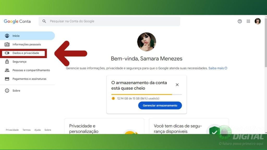Click the search magnifier icon
The width and height of the screenshot is (267, 150).
(44, 21)
